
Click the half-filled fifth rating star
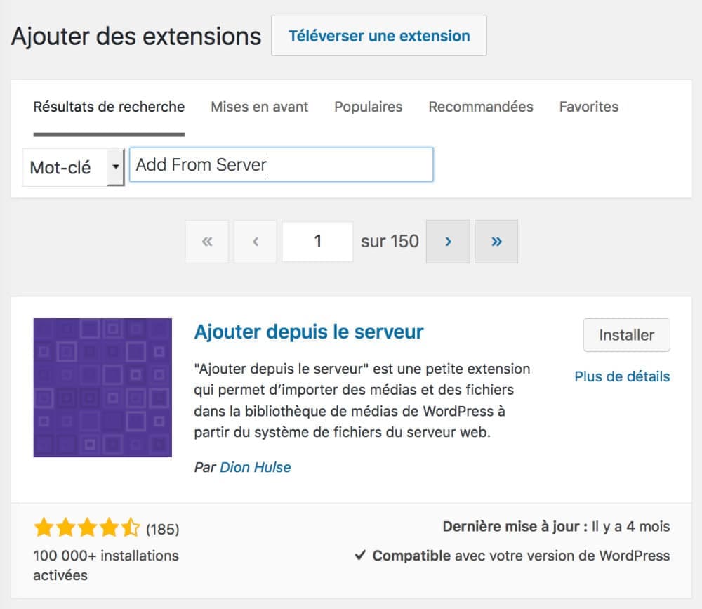point(132,526)
